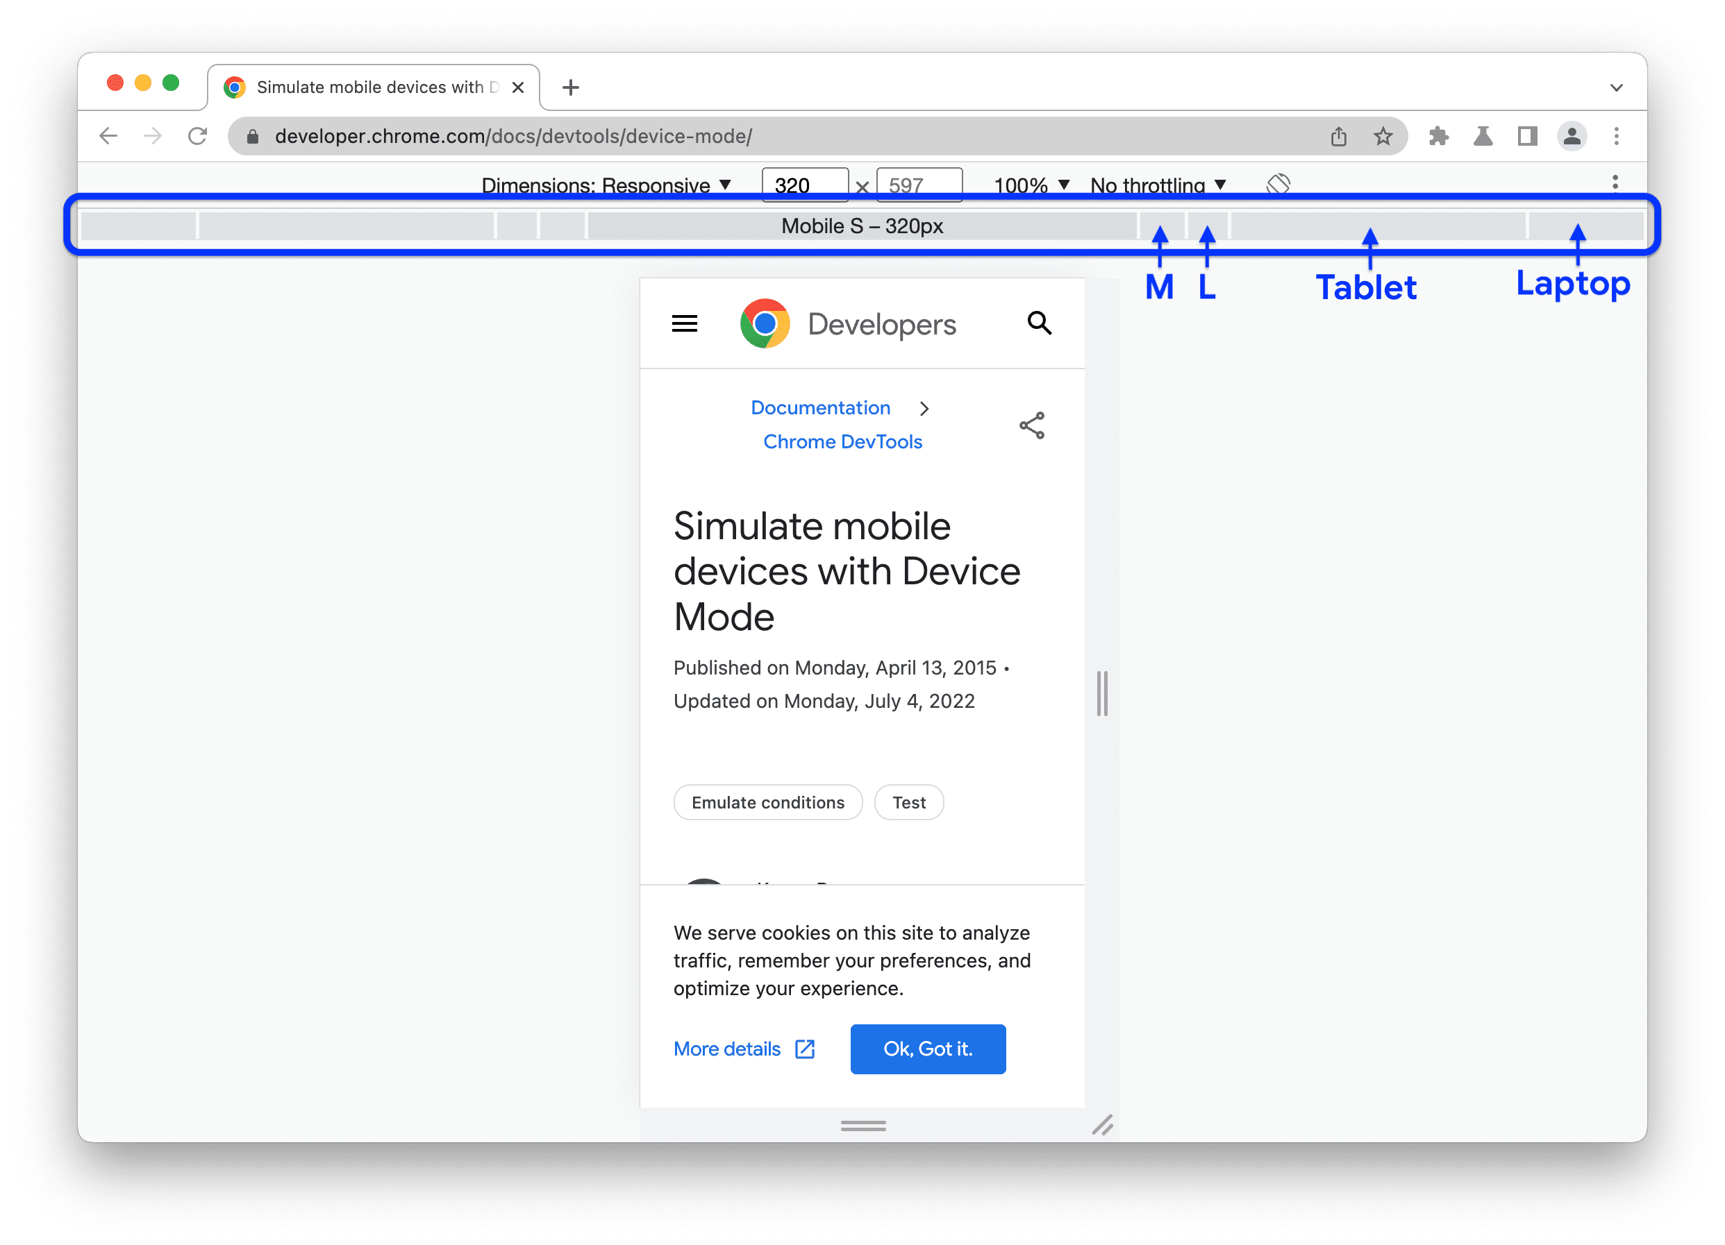Click the share icon on the article
This screenshot has width=1725, height=1245.
(x=1031, y=425)
